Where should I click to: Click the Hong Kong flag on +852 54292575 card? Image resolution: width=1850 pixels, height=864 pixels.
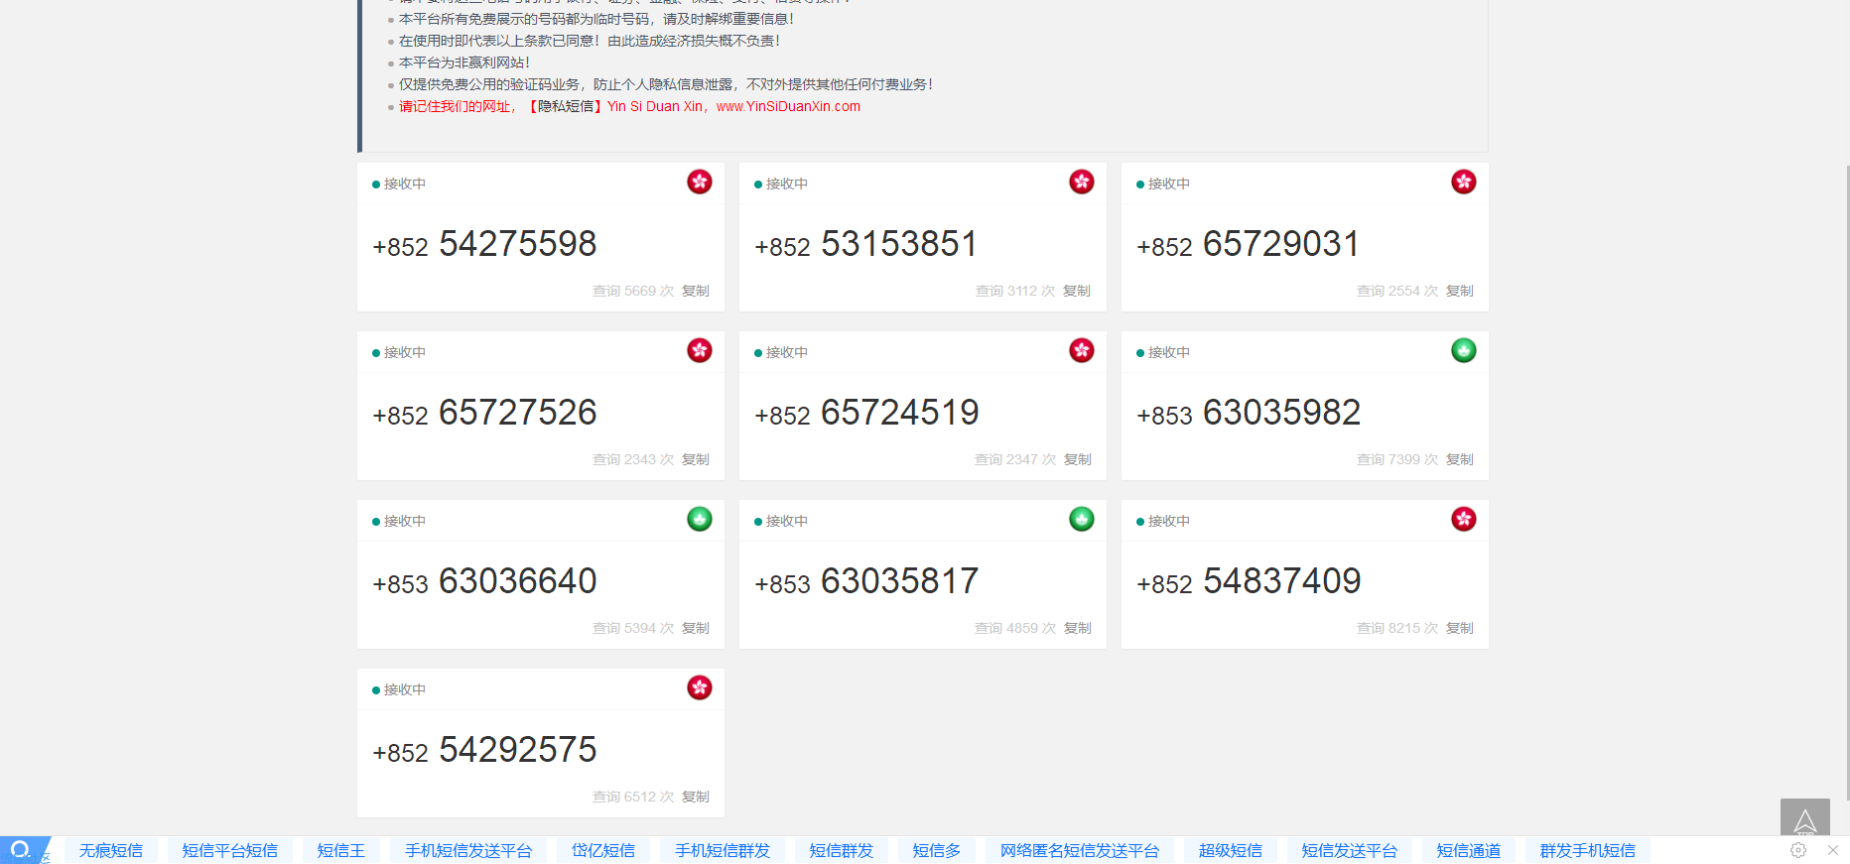tap(700, 687)
